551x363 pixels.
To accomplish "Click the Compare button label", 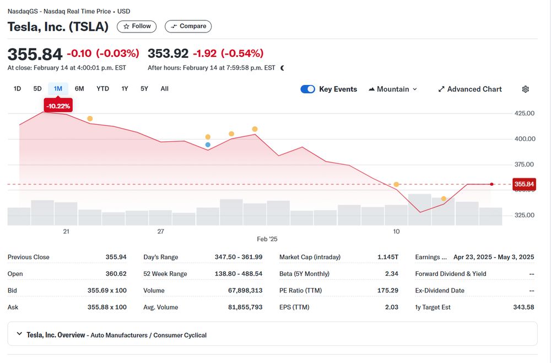I will click(193, 26).
